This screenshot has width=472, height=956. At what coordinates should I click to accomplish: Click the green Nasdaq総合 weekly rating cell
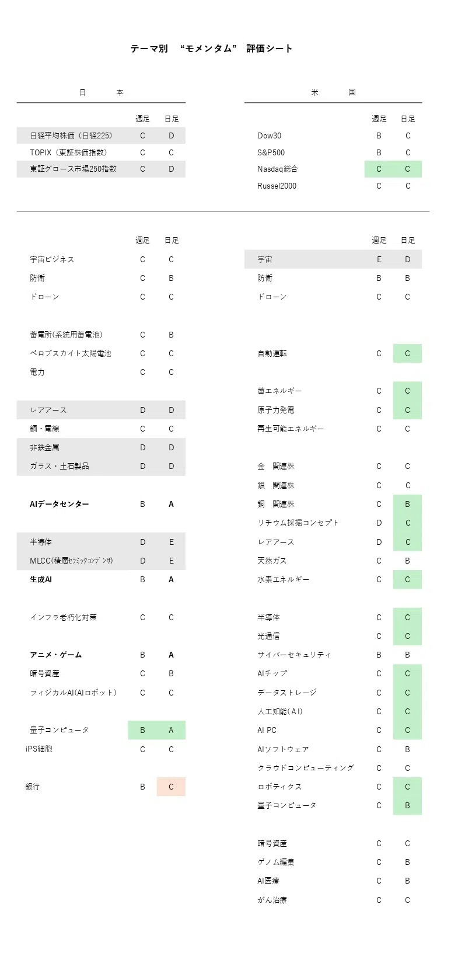pyautogui.click(x=379, y=169)
